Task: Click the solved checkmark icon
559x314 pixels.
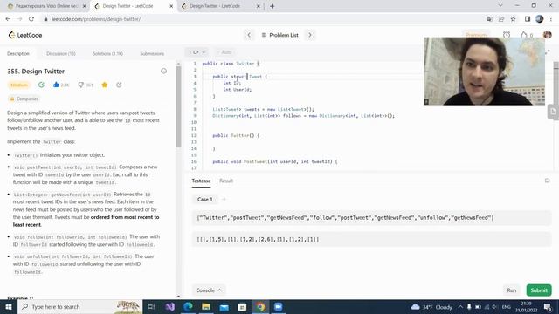Action: 41,85
